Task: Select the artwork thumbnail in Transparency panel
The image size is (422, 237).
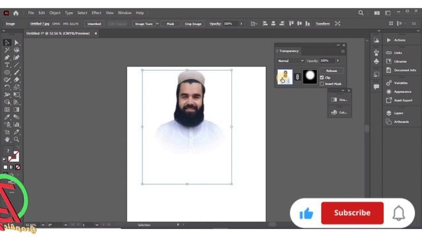Action: [x=285, y=76]
